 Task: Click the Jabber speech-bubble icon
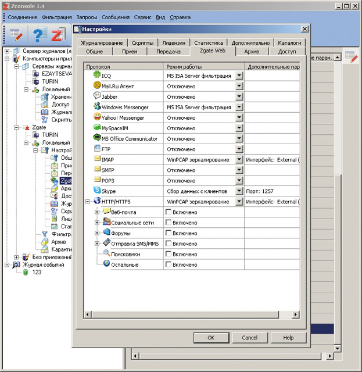(97, 95)
